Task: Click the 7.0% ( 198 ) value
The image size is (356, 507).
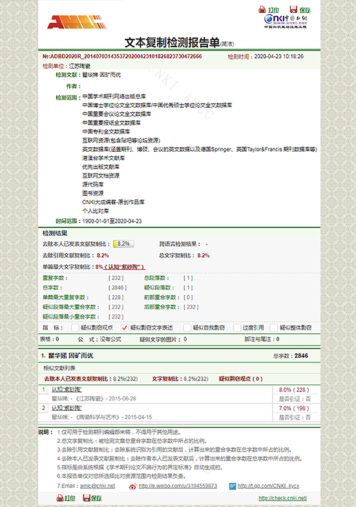Action: (x=294, y=408)
